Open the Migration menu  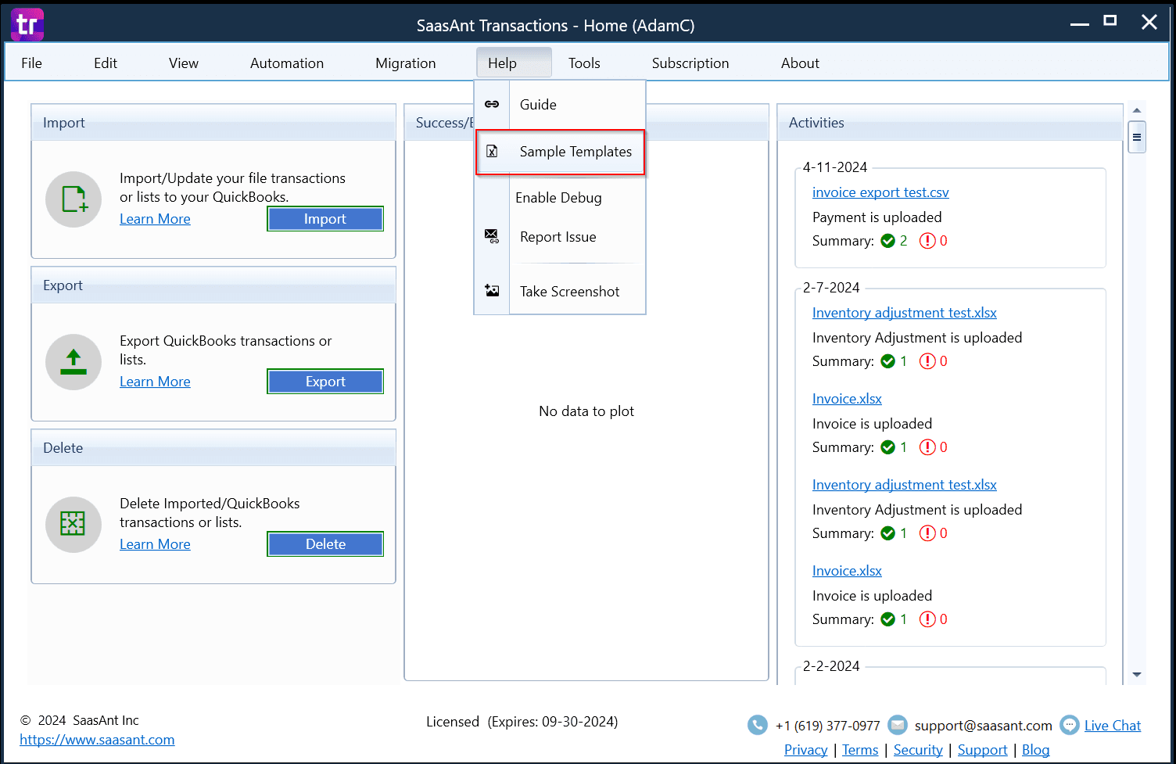click(x=406, y=63)
